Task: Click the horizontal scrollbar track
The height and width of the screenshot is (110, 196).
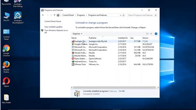Action: pos(114,87)
